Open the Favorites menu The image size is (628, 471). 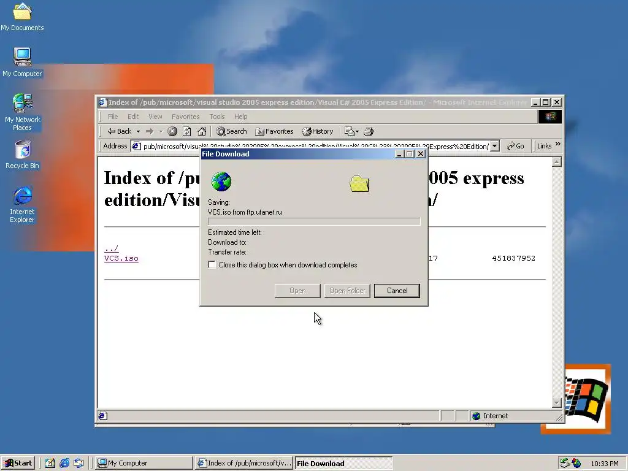[x=185, y=117]
